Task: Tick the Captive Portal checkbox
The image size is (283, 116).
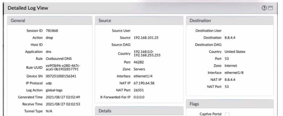Action: (227, 114)
